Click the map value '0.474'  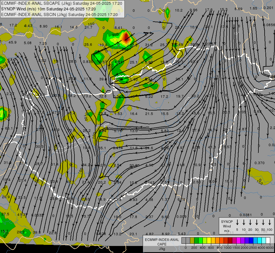[x=118, y=148]
